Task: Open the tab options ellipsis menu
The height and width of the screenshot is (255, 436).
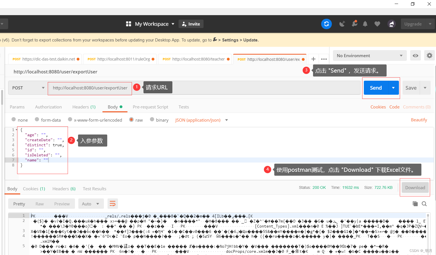Action: click(x=324, y=59)
